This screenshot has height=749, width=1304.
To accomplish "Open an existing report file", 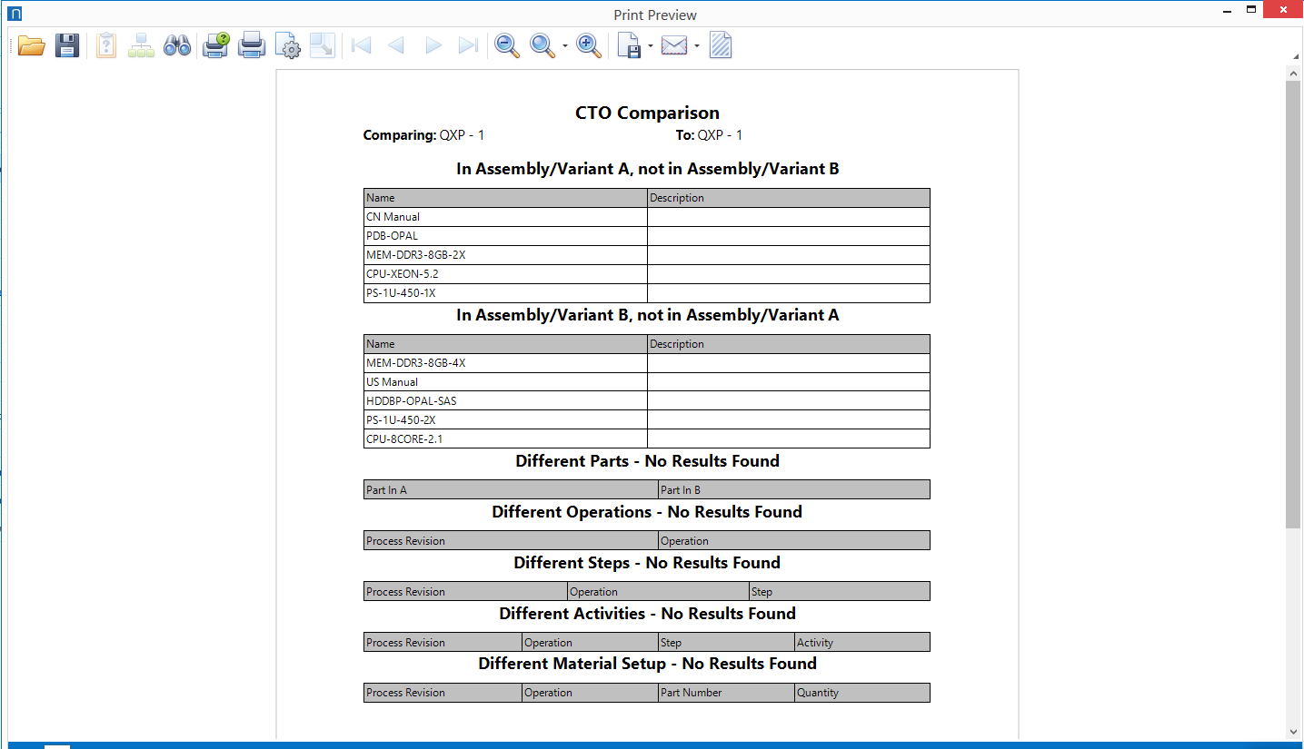I will click(31, 44).
